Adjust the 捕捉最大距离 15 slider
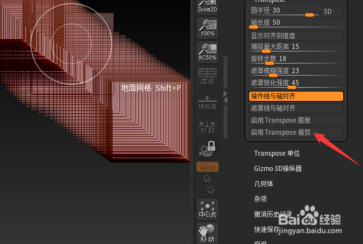Screen dimensions: 363x244 296,48
